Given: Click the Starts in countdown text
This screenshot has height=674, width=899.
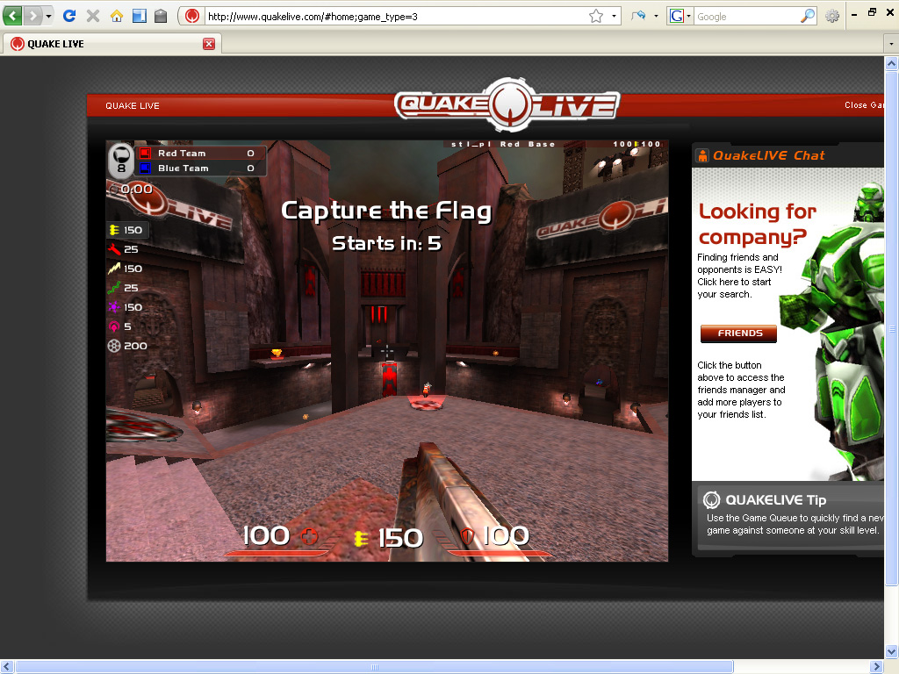Looking at the screenshot, I should [386, 243].
